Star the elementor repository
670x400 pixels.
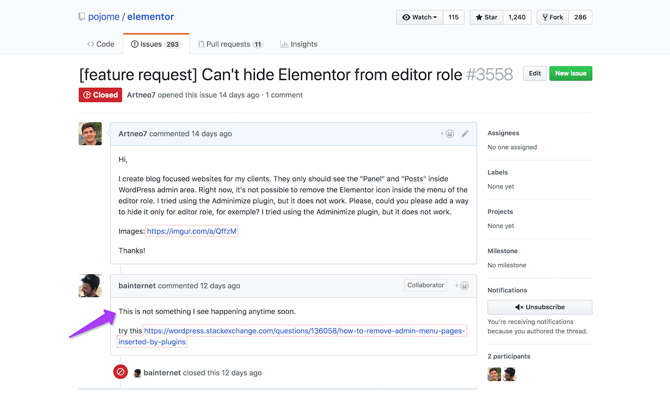point(486,17)
